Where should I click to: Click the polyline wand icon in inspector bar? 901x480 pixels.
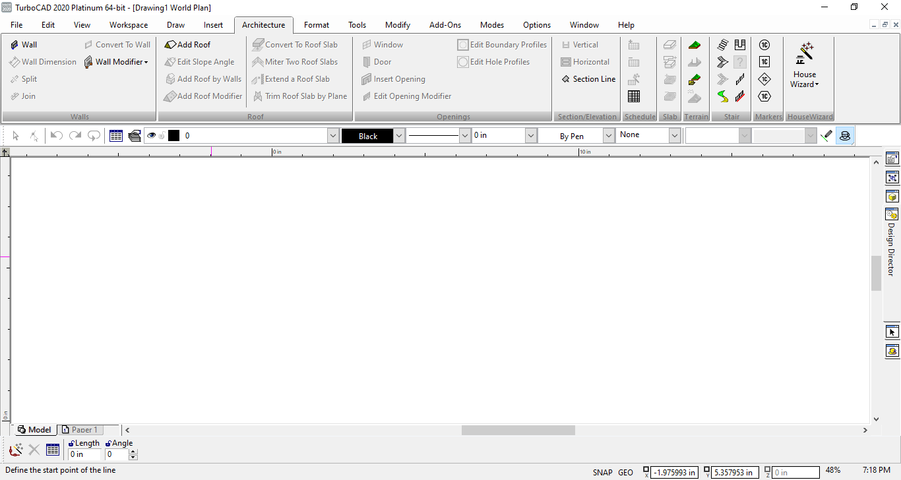(x=16, y=450)
